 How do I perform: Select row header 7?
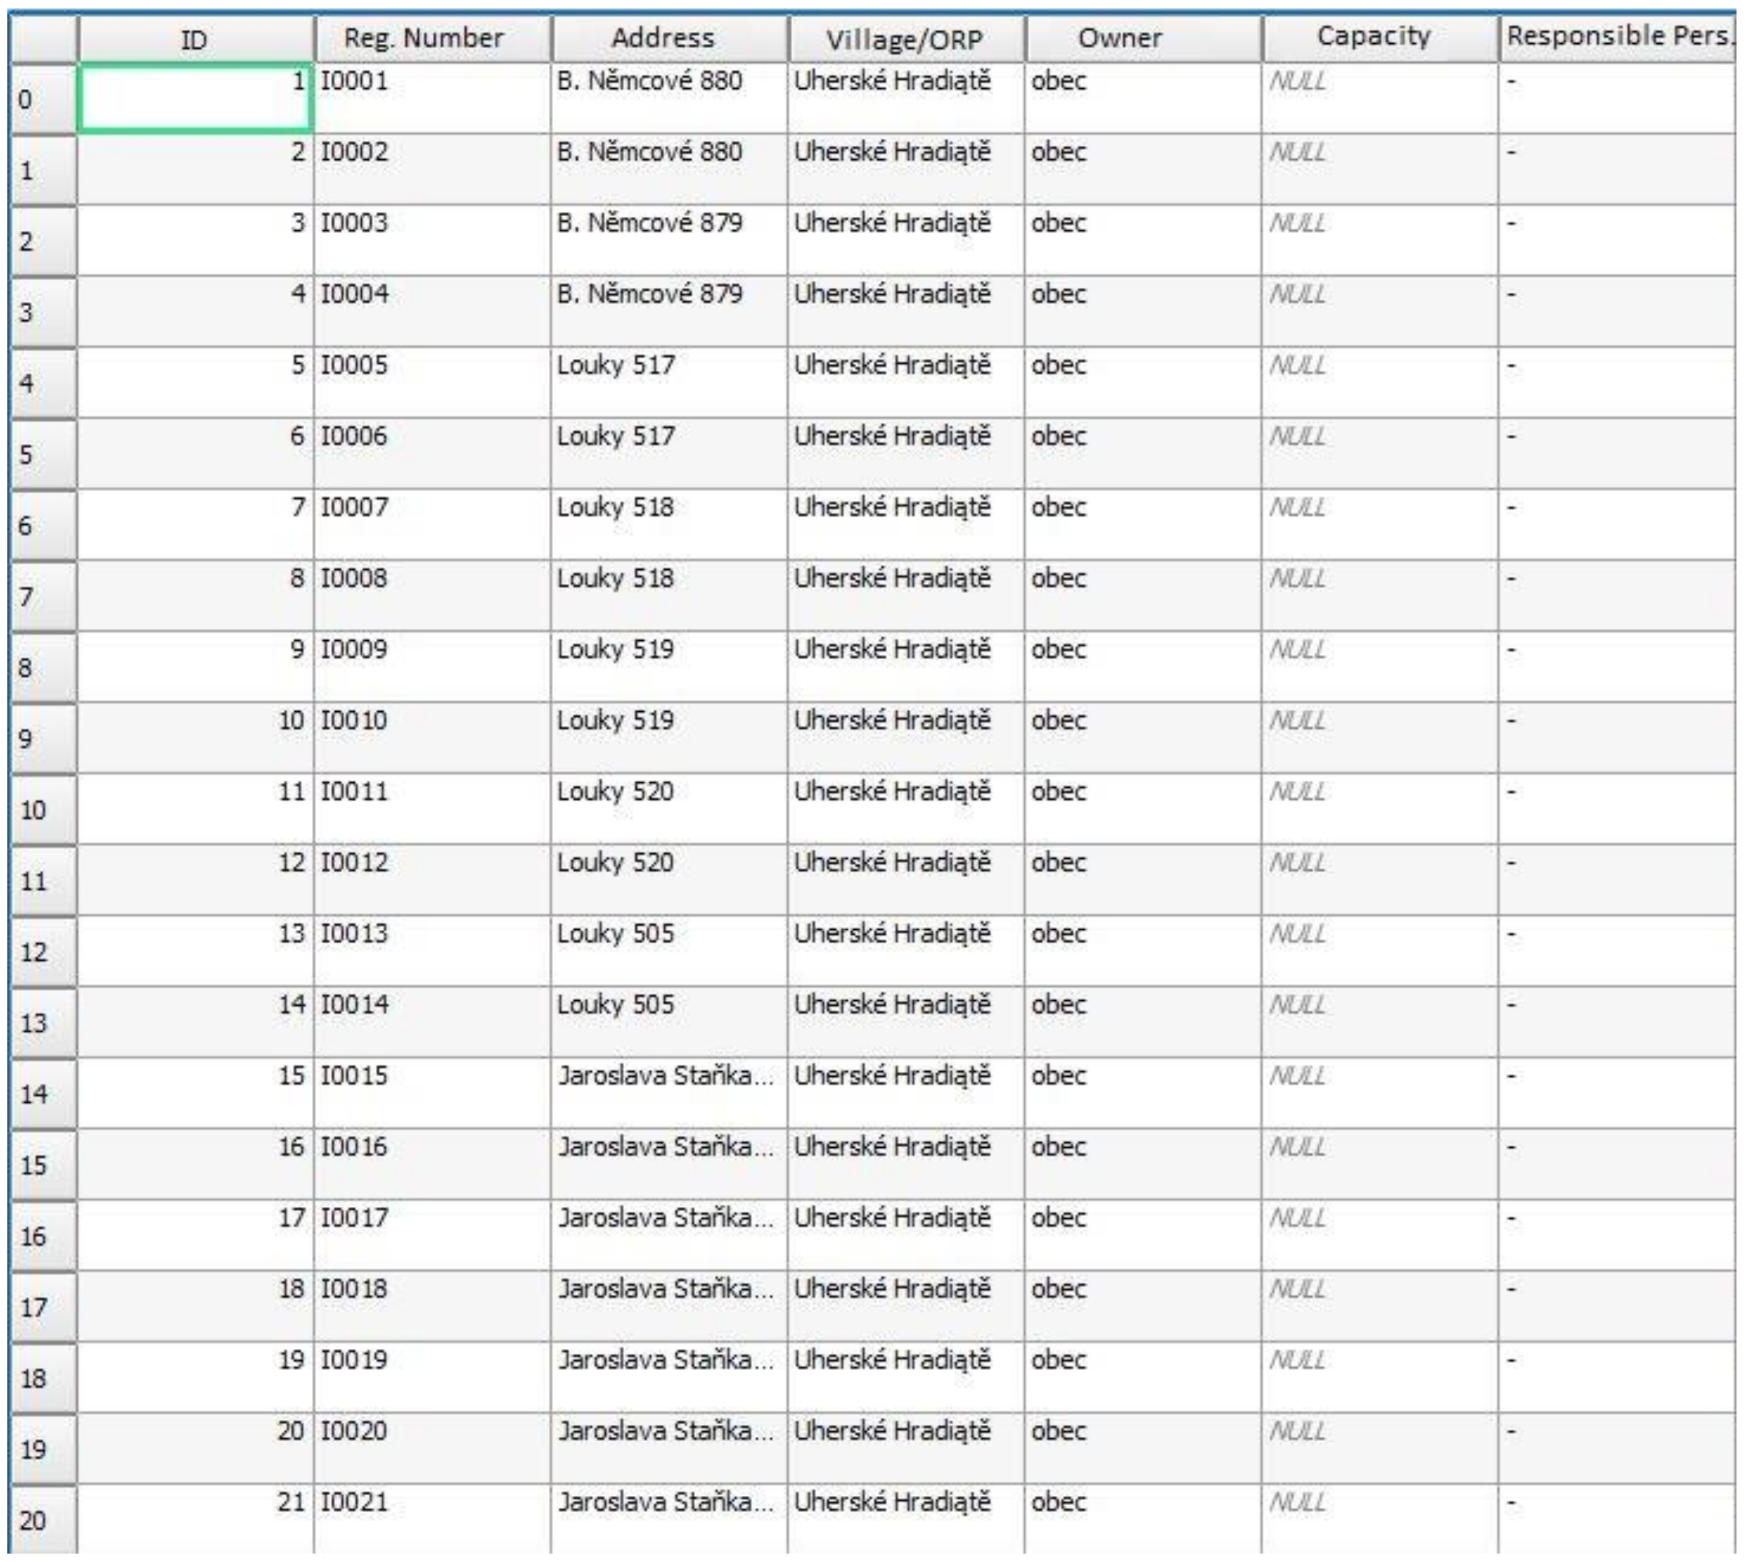point(42,596)
